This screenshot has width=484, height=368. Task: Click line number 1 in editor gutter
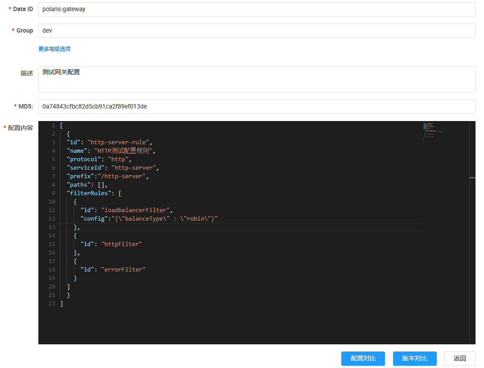[53, 125]
